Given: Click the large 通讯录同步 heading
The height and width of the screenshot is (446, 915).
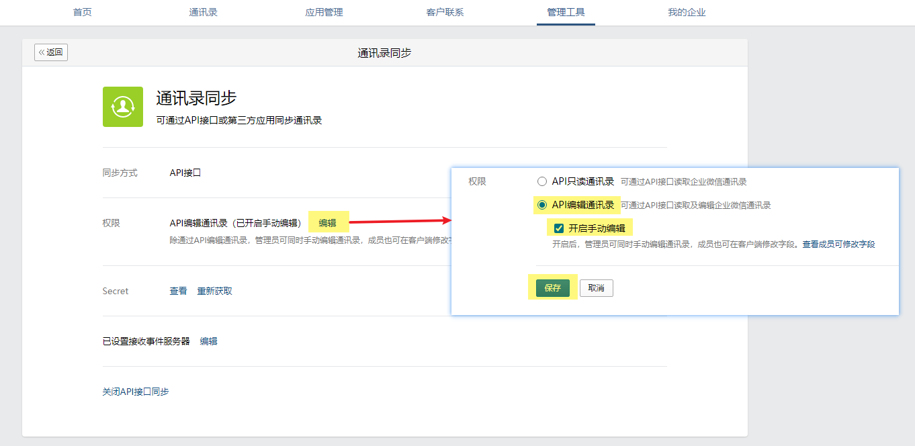Looking at the screenshot, I should tap(196, 98).
